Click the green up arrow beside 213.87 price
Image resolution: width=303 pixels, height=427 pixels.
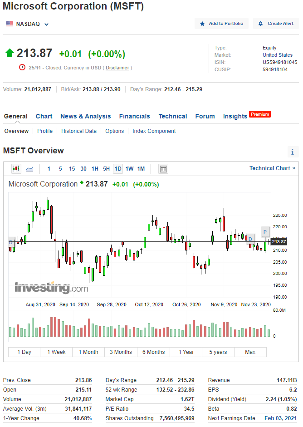point(10,53)
